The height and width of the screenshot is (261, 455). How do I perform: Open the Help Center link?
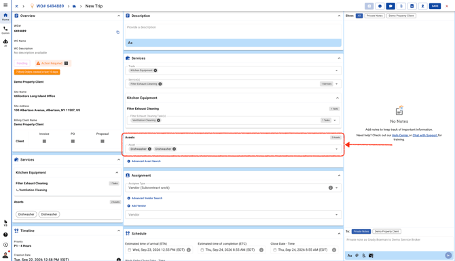pyautogui.click(x=400, y=136)
